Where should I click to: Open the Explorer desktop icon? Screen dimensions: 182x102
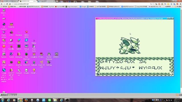[11, 25]
